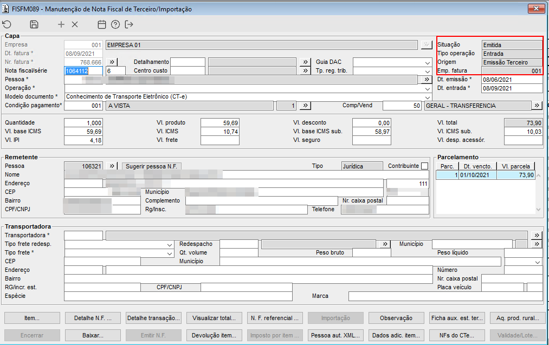The width and height of the screenshot is (549, 345).
Task: Click the X delete icon in toolbar
Action: [x=75, y=24]
